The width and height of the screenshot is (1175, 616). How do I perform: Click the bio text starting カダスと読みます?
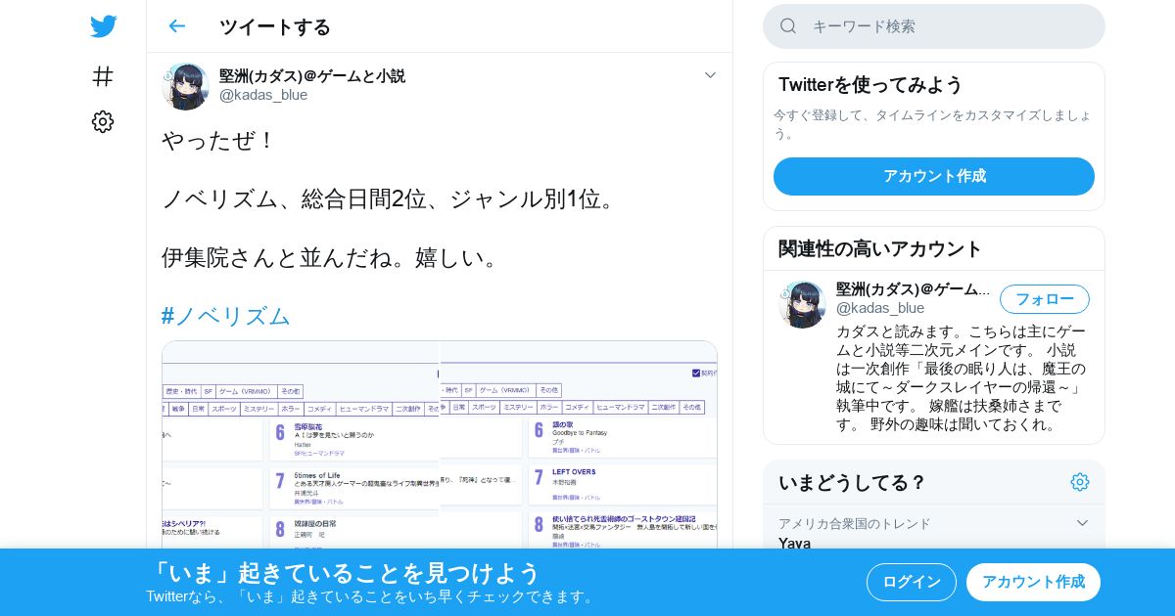click(x=962, y=377)
